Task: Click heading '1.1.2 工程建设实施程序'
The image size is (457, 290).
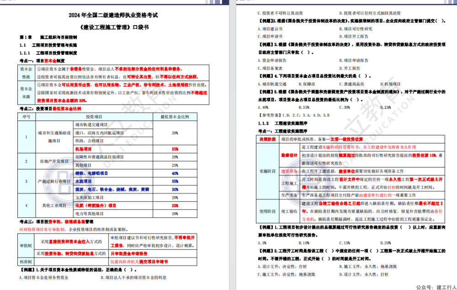Action: click(x=283, y=123)
